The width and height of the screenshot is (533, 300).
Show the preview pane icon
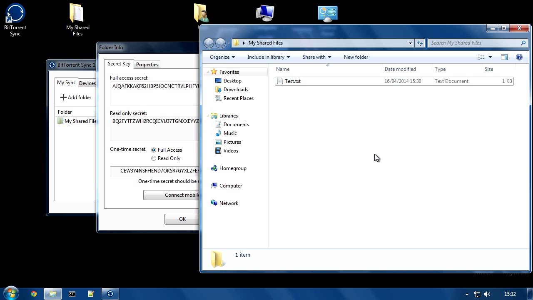(504, 57)
